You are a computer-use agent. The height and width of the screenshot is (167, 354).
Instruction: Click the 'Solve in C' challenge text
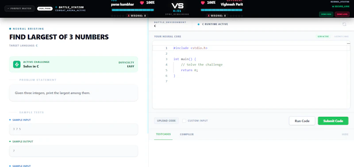pos(31,66)
